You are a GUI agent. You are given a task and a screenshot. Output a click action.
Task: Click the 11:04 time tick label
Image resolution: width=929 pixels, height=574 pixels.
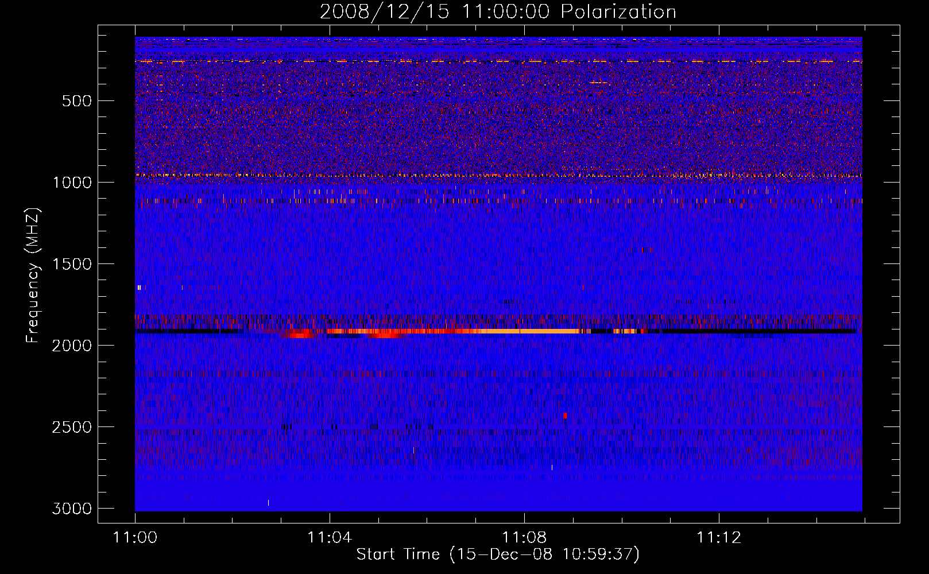pyautogui.click(x=330, y=538)
